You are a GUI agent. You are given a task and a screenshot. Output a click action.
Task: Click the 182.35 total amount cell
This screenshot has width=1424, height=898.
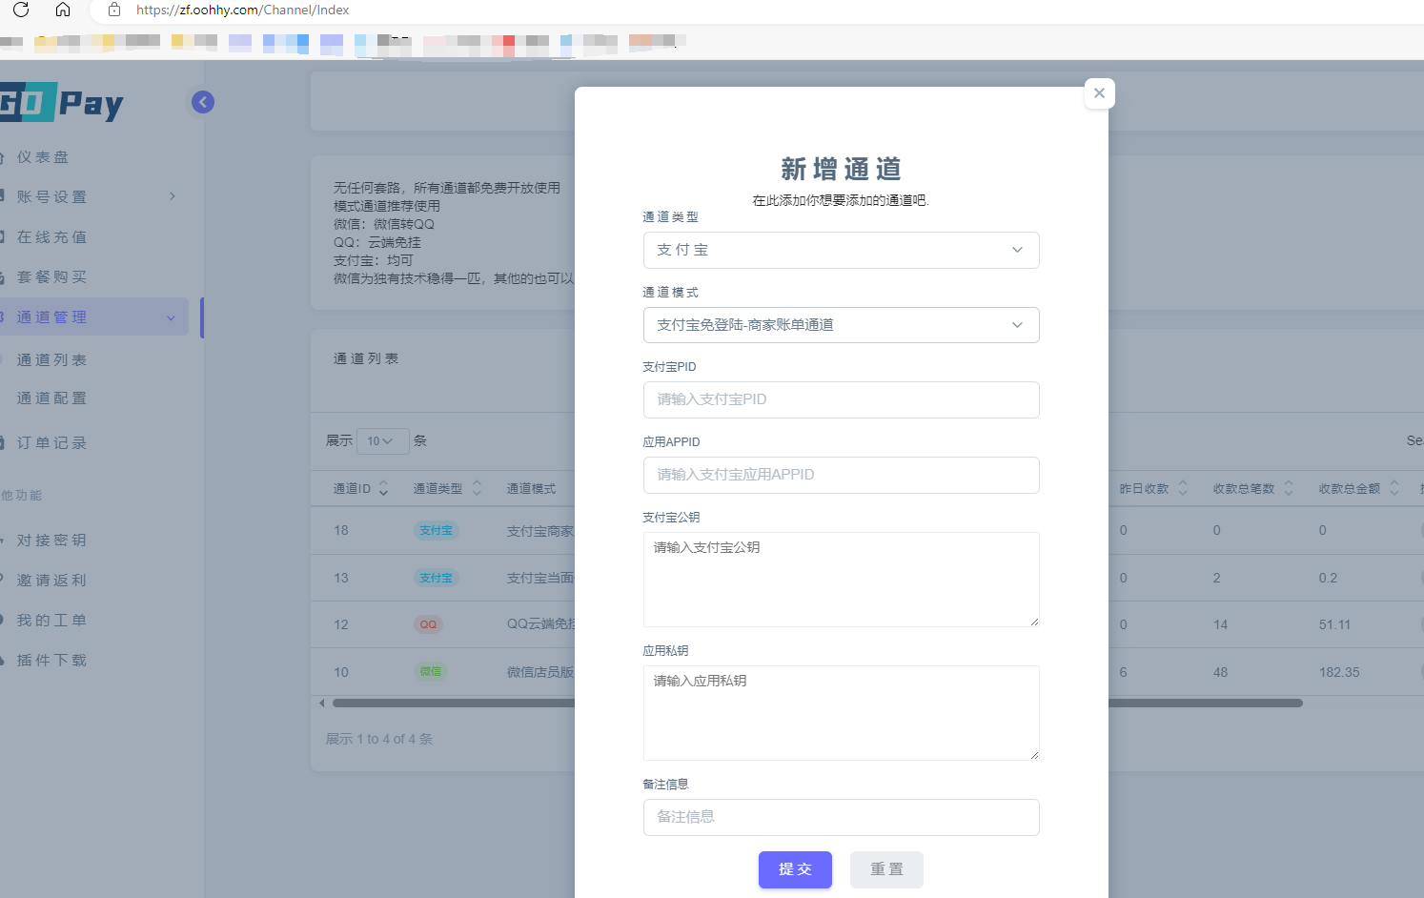point(1339,672)
